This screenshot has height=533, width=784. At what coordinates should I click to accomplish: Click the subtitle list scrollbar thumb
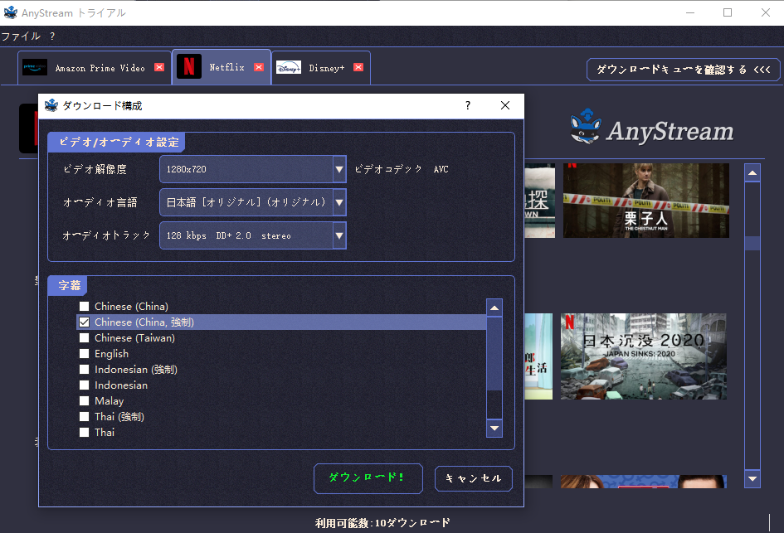[494, 353]
